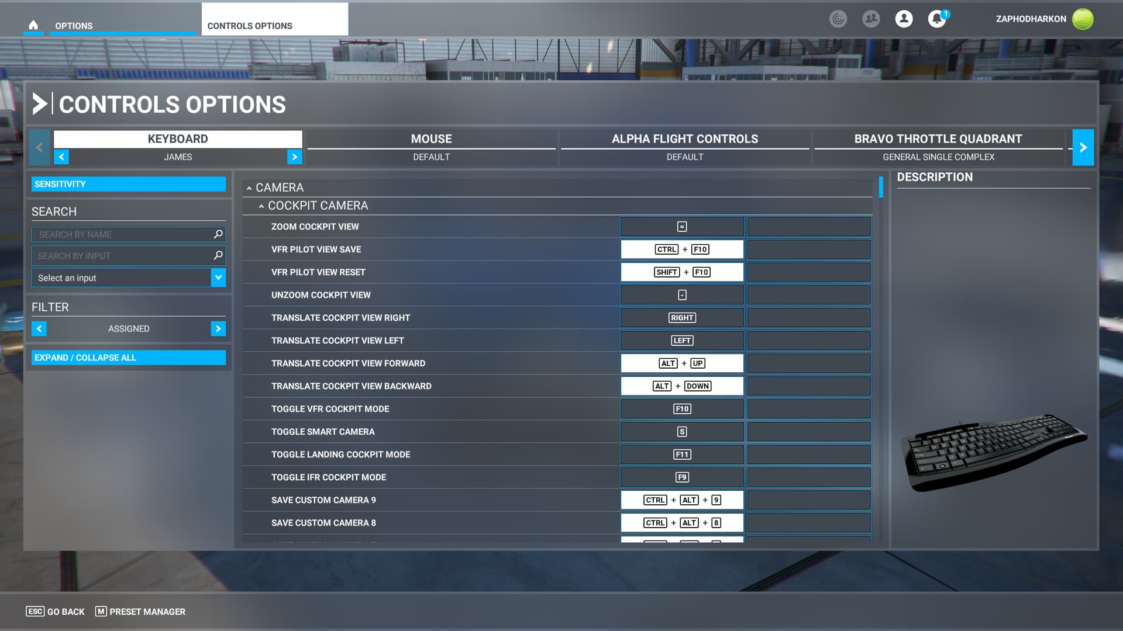Image resolution: width=1123 pixels, height=631 pixels.
Task: Click the home icon in top bar
Action: [x=33, y=25]
